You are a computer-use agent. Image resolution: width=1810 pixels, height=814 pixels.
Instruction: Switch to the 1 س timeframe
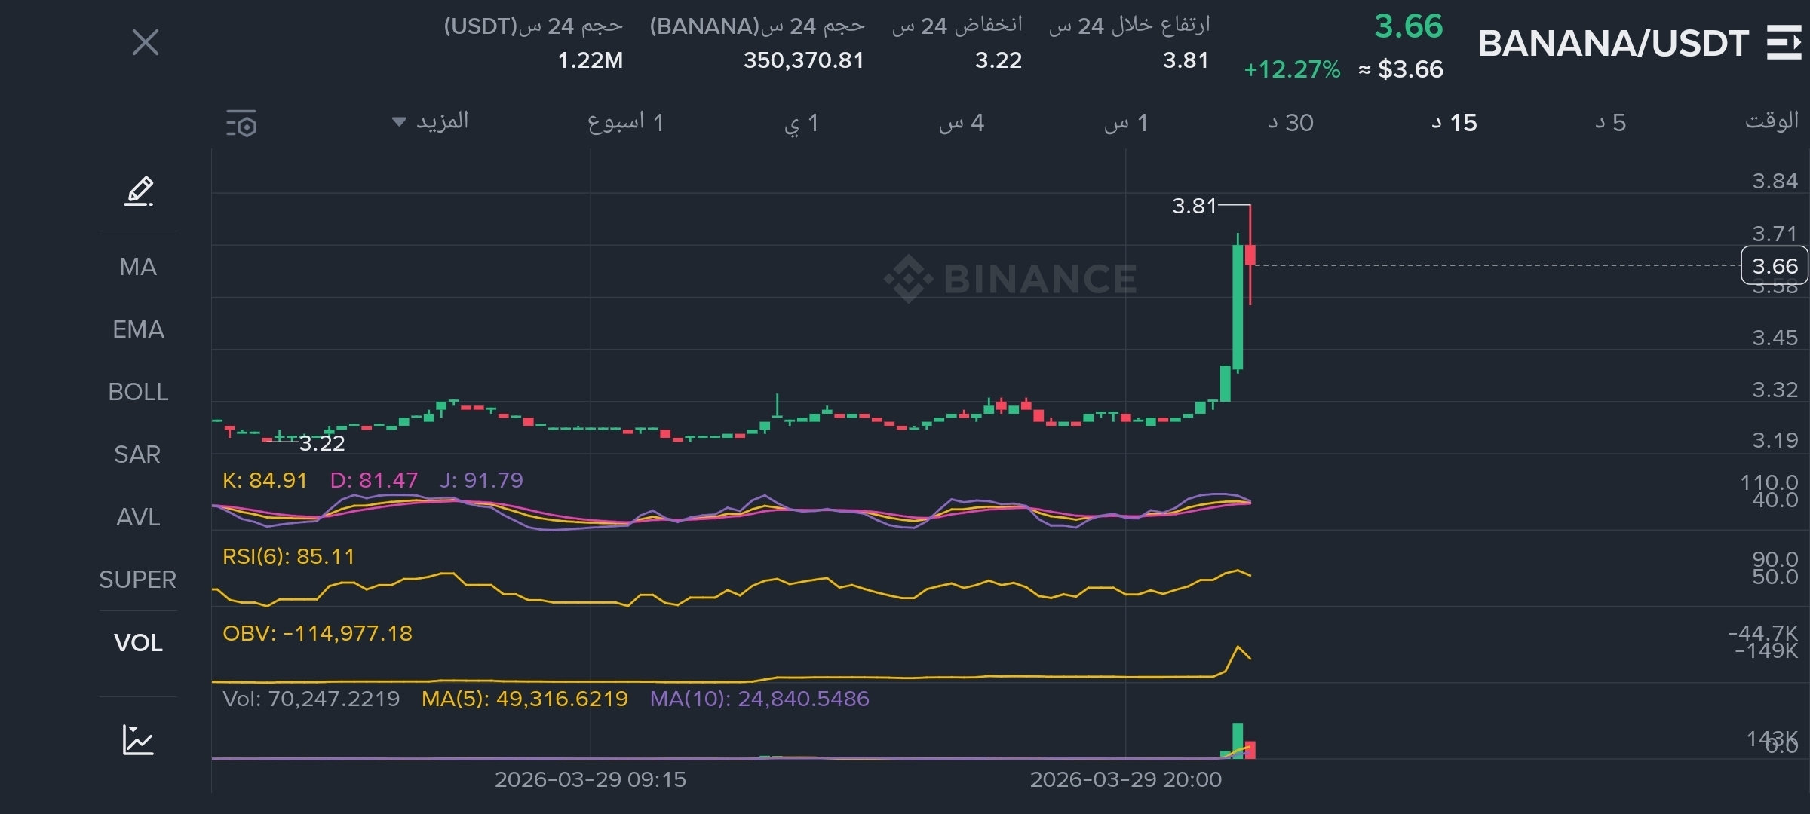point(1126,123)
